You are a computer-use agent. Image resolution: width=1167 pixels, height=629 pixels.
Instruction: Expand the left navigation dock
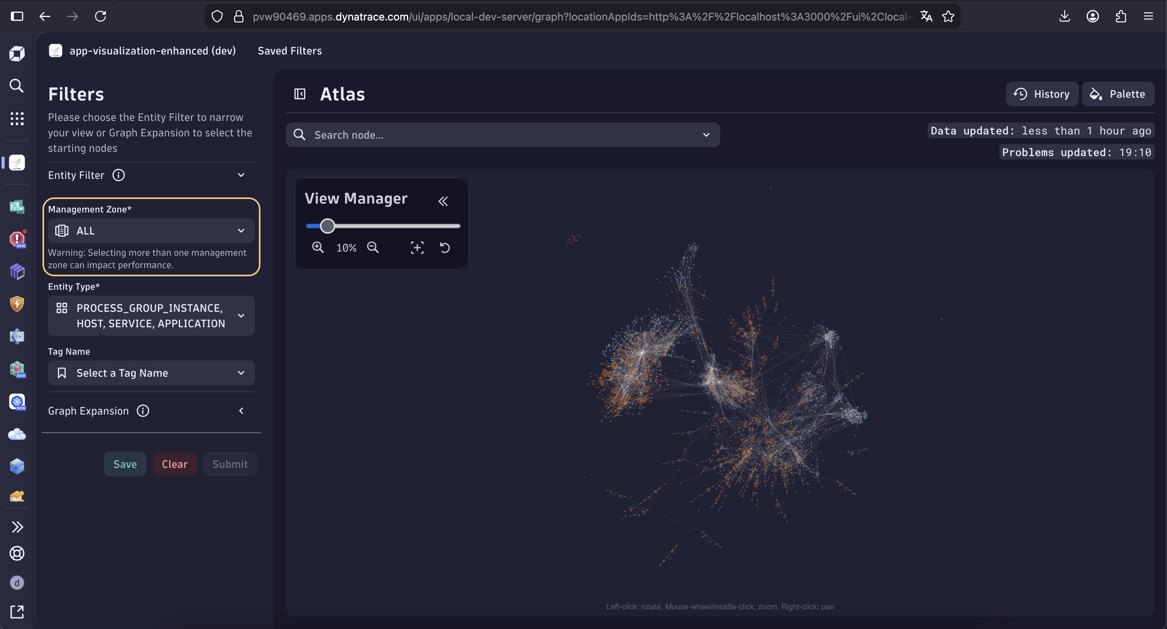tap(17, 527)
